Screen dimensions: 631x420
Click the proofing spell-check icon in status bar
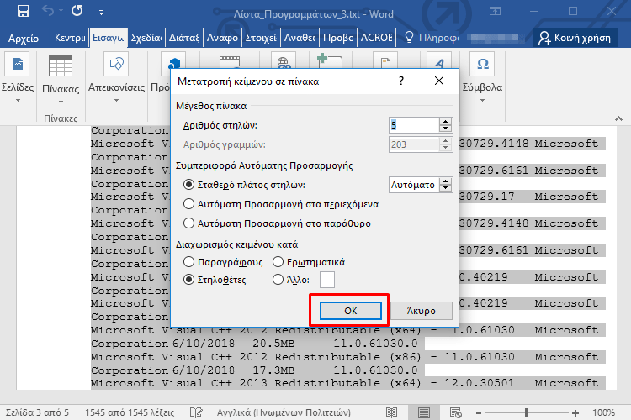(x=196, y=412)
